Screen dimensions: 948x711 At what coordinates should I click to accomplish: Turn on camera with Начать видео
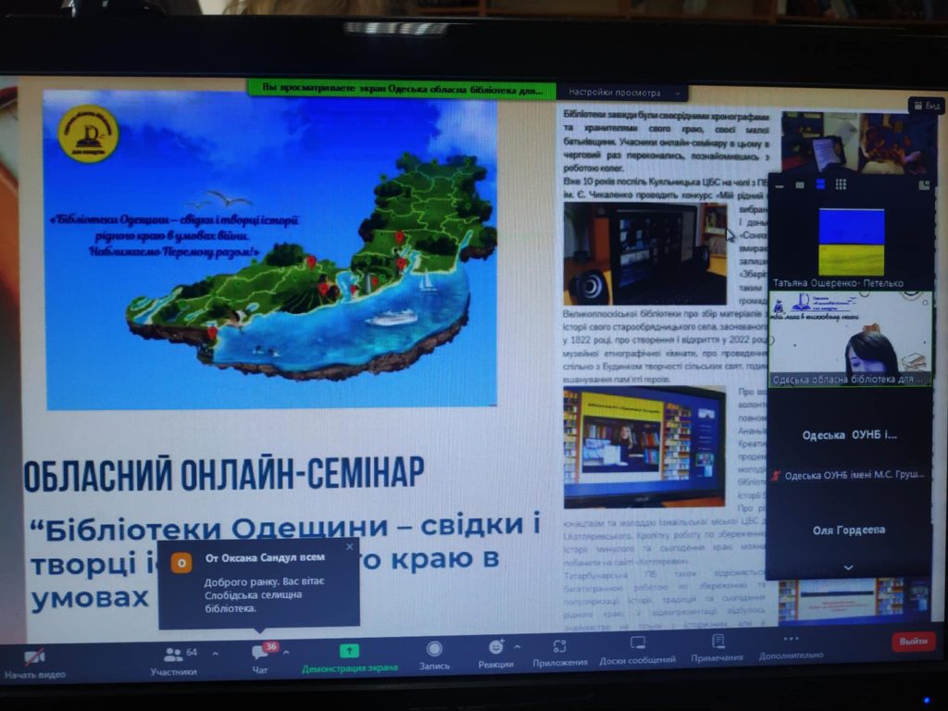coord(34,659)
